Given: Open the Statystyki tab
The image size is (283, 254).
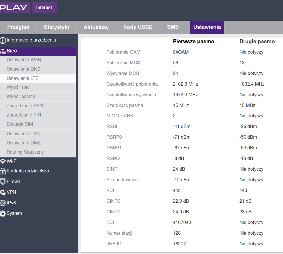Looking at the screenshot, I should coord(56,27).
